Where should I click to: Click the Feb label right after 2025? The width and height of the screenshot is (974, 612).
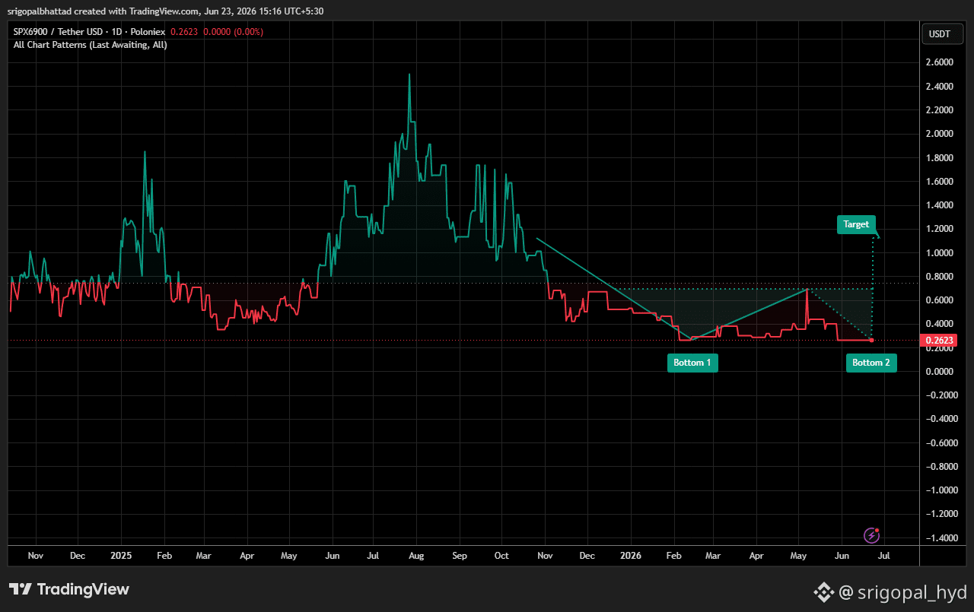pyautogui.click(x=164, y=556)
